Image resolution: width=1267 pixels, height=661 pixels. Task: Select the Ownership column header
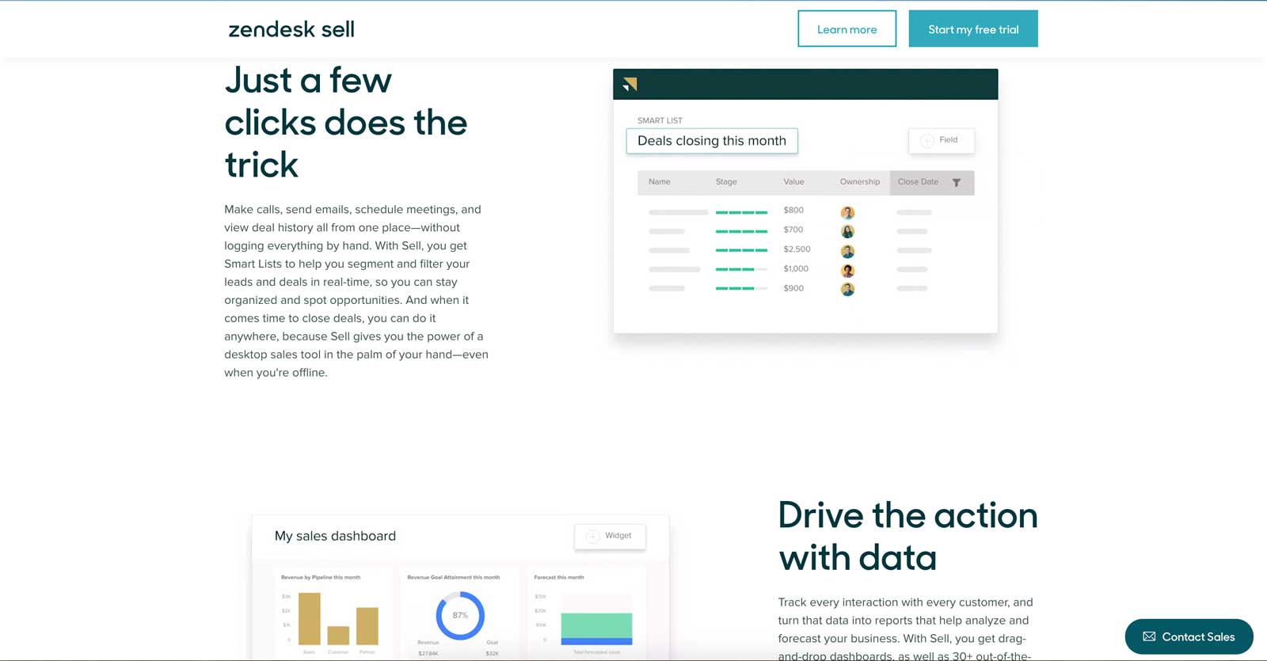[860, 182]
